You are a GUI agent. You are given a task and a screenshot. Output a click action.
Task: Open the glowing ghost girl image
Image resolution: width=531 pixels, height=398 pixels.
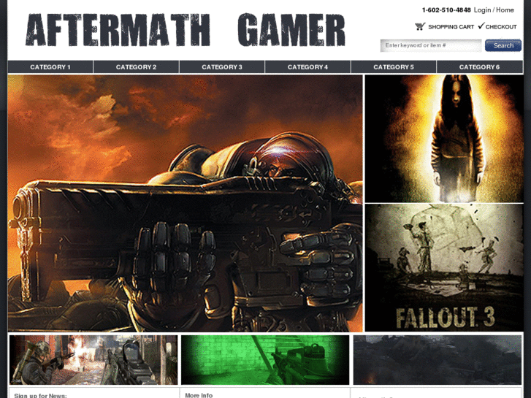(444, 139)
